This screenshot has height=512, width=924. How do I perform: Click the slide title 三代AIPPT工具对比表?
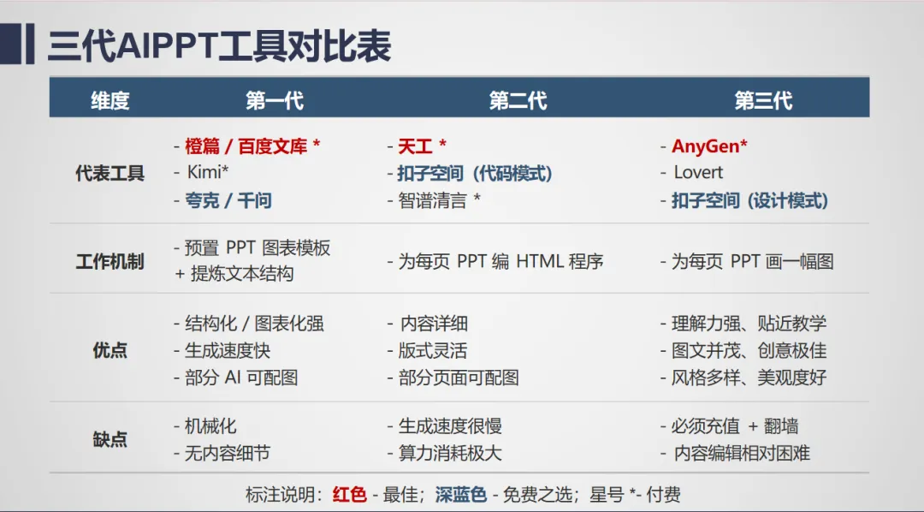tap(219, 45)
